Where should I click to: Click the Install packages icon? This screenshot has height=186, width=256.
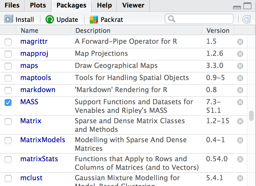pyautogui.click(x=8, y=19)
